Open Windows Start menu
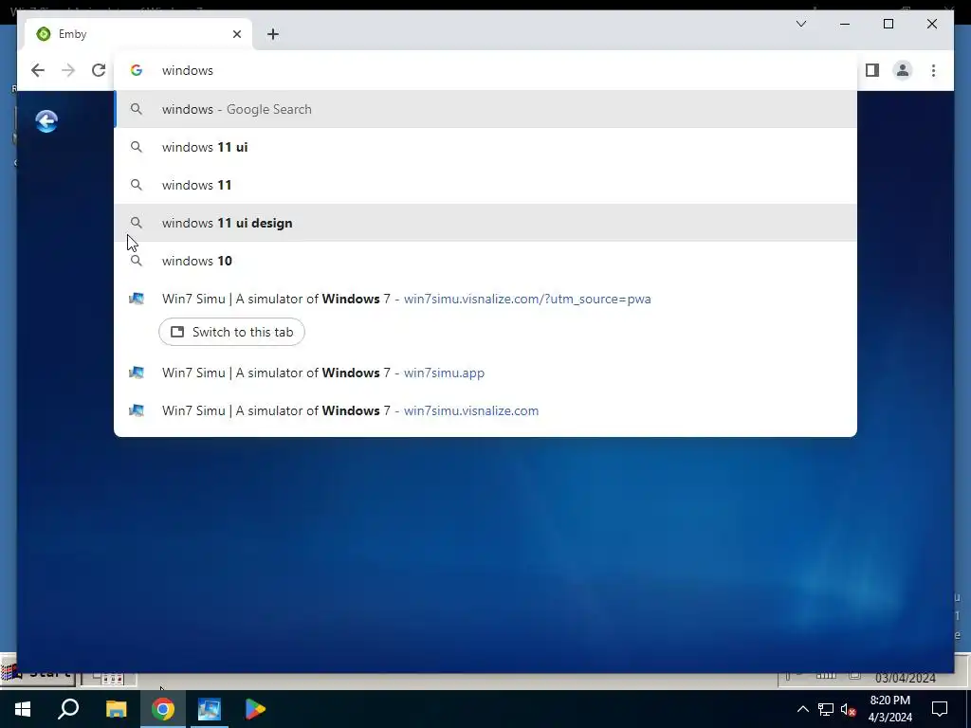Viewport: 971px width, 728px height. point(23,709)
